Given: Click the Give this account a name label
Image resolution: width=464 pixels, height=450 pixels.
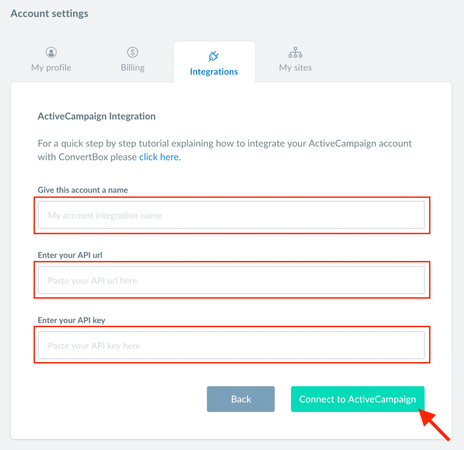Looking at the screenshot, I should click(83, 190).
